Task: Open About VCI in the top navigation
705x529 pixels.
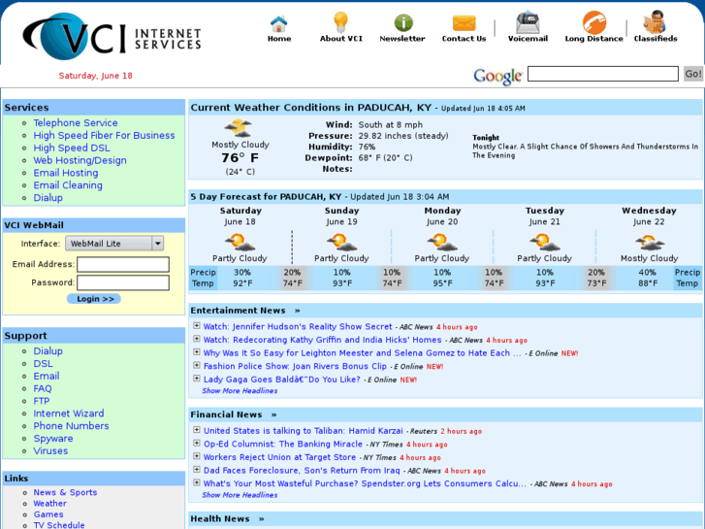Action: (x=340, y=39)
